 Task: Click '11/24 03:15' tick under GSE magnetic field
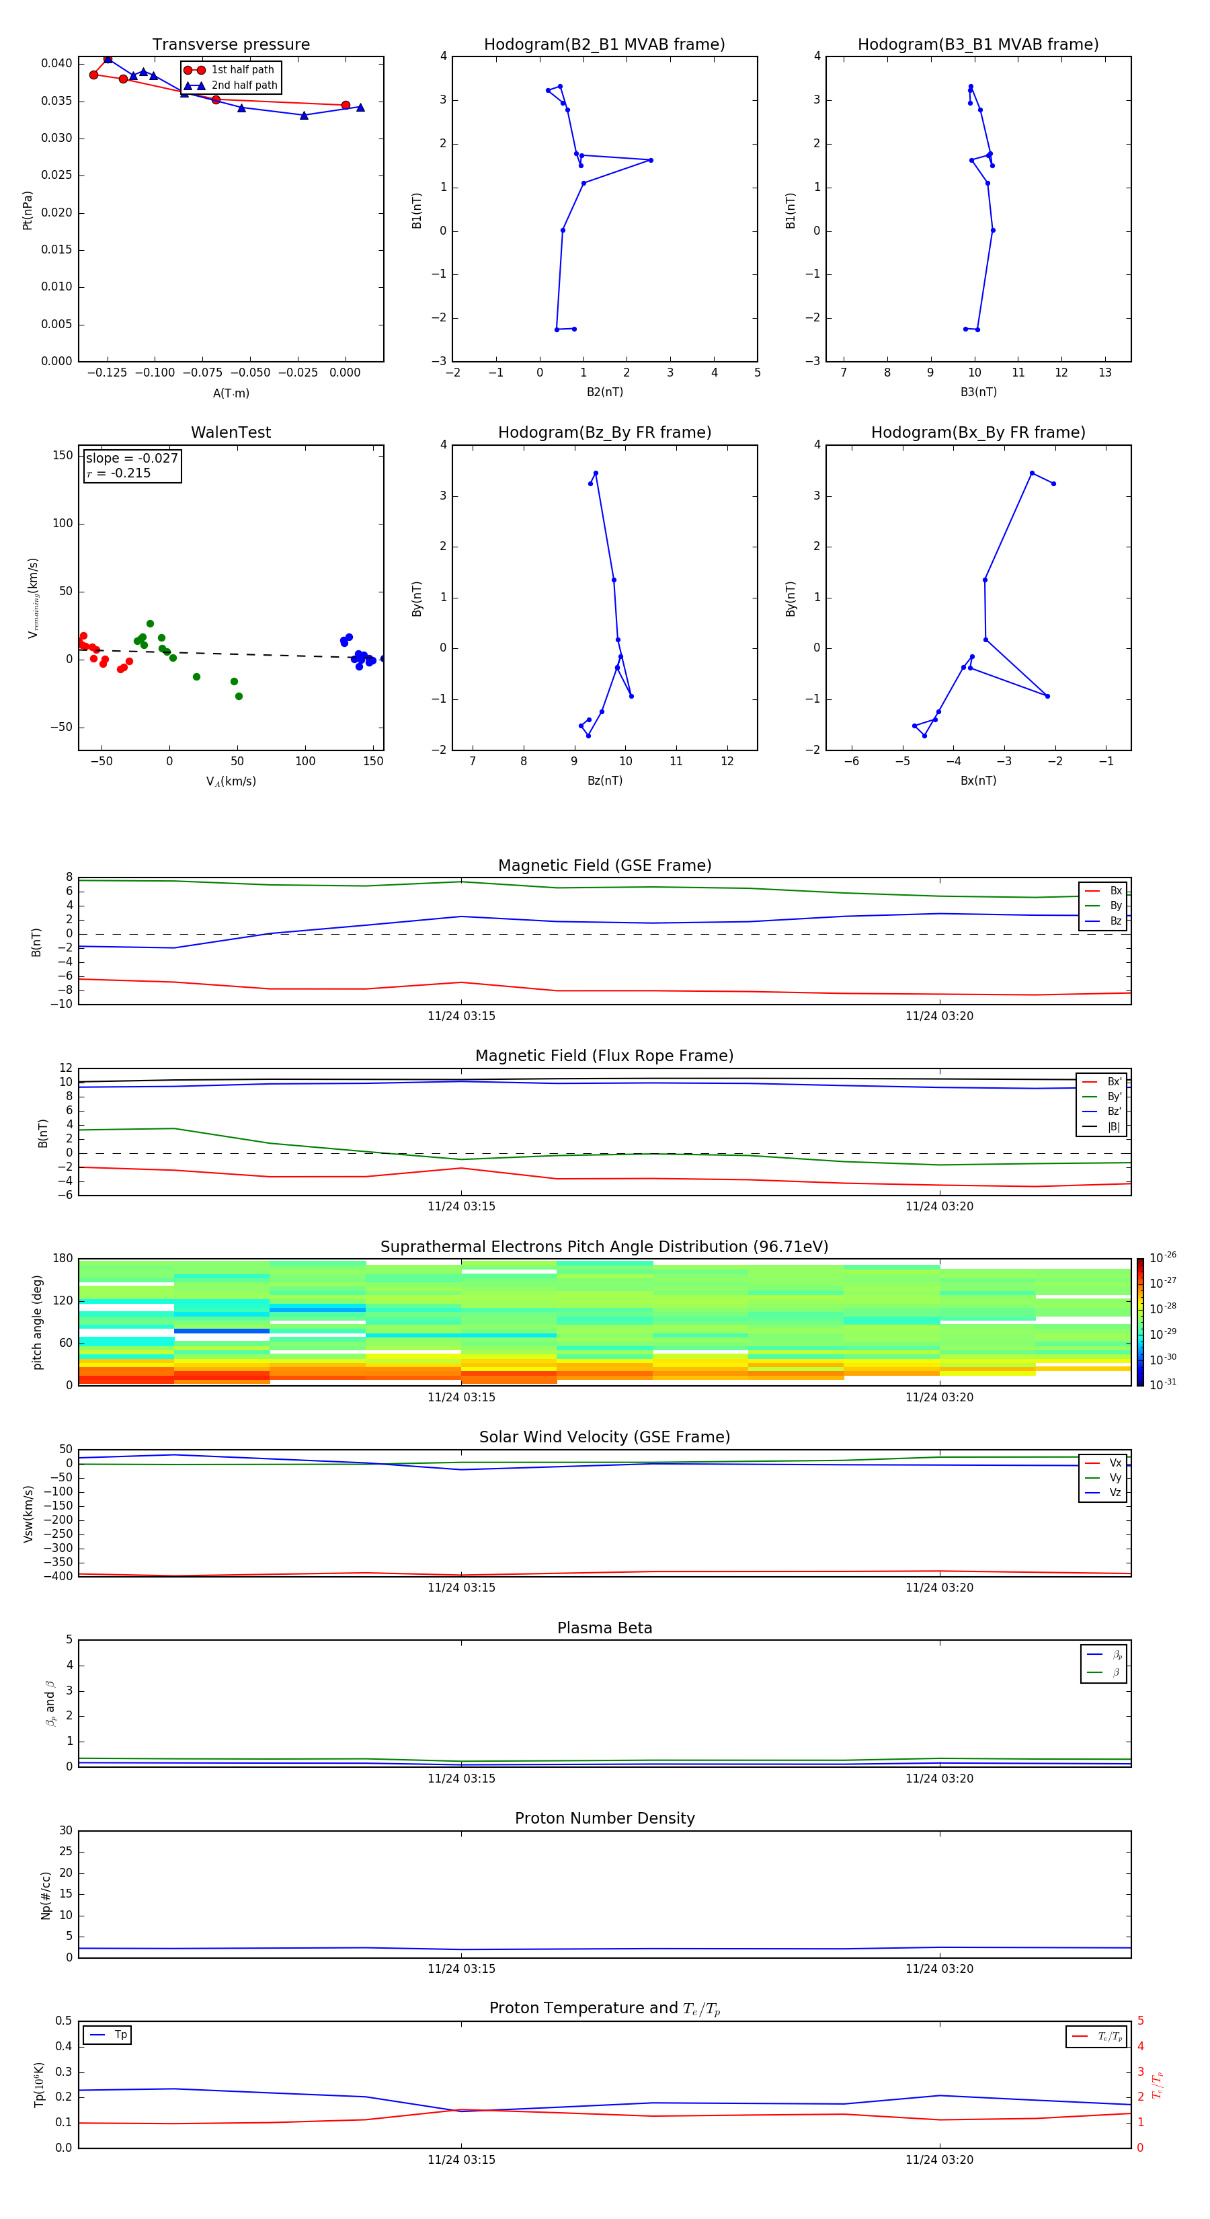(462, 1017)
